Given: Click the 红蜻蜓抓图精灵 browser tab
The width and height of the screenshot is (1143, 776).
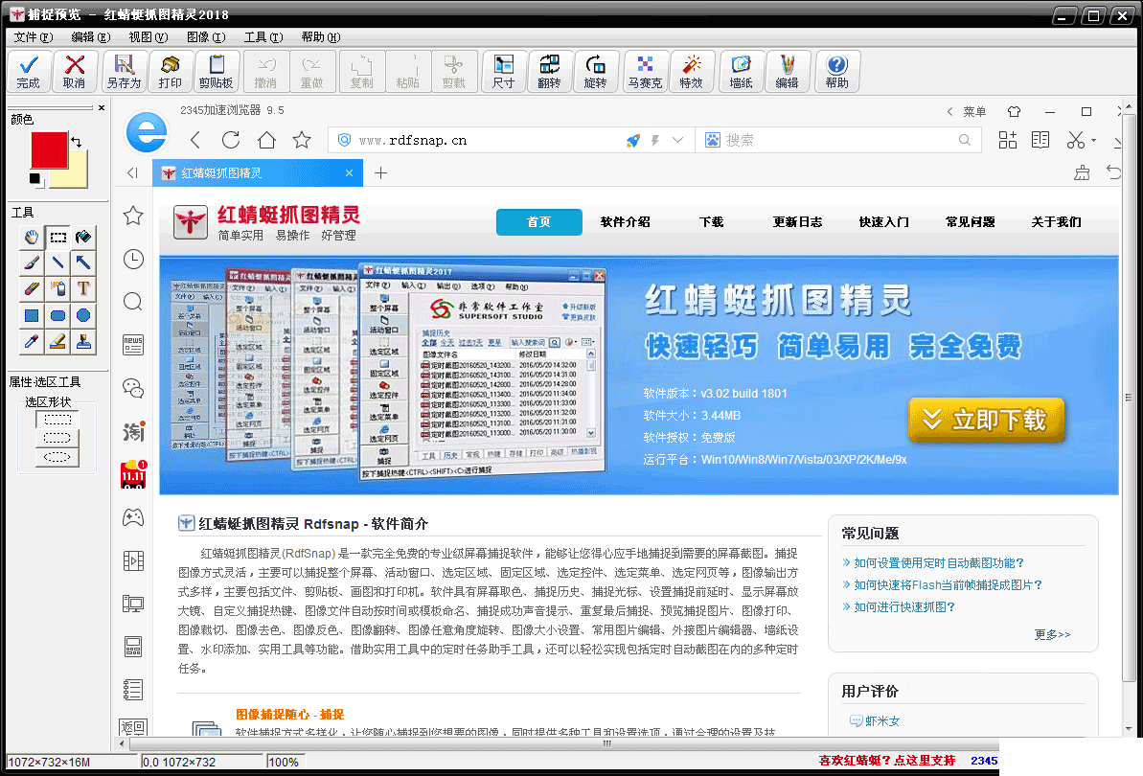Looking at the screenshot, I should pyautogui.click(x=258, y=172).
